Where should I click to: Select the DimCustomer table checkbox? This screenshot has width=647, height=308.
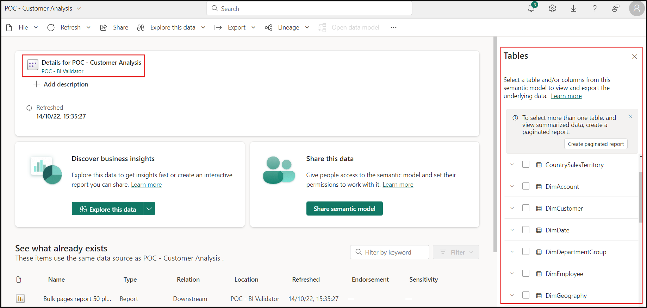(x=526, y=208)
